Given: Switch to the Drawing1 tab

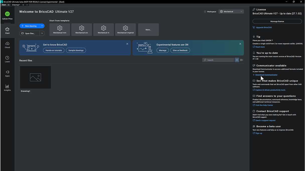Looking at the screenshot, I should [x=16, y=5].
